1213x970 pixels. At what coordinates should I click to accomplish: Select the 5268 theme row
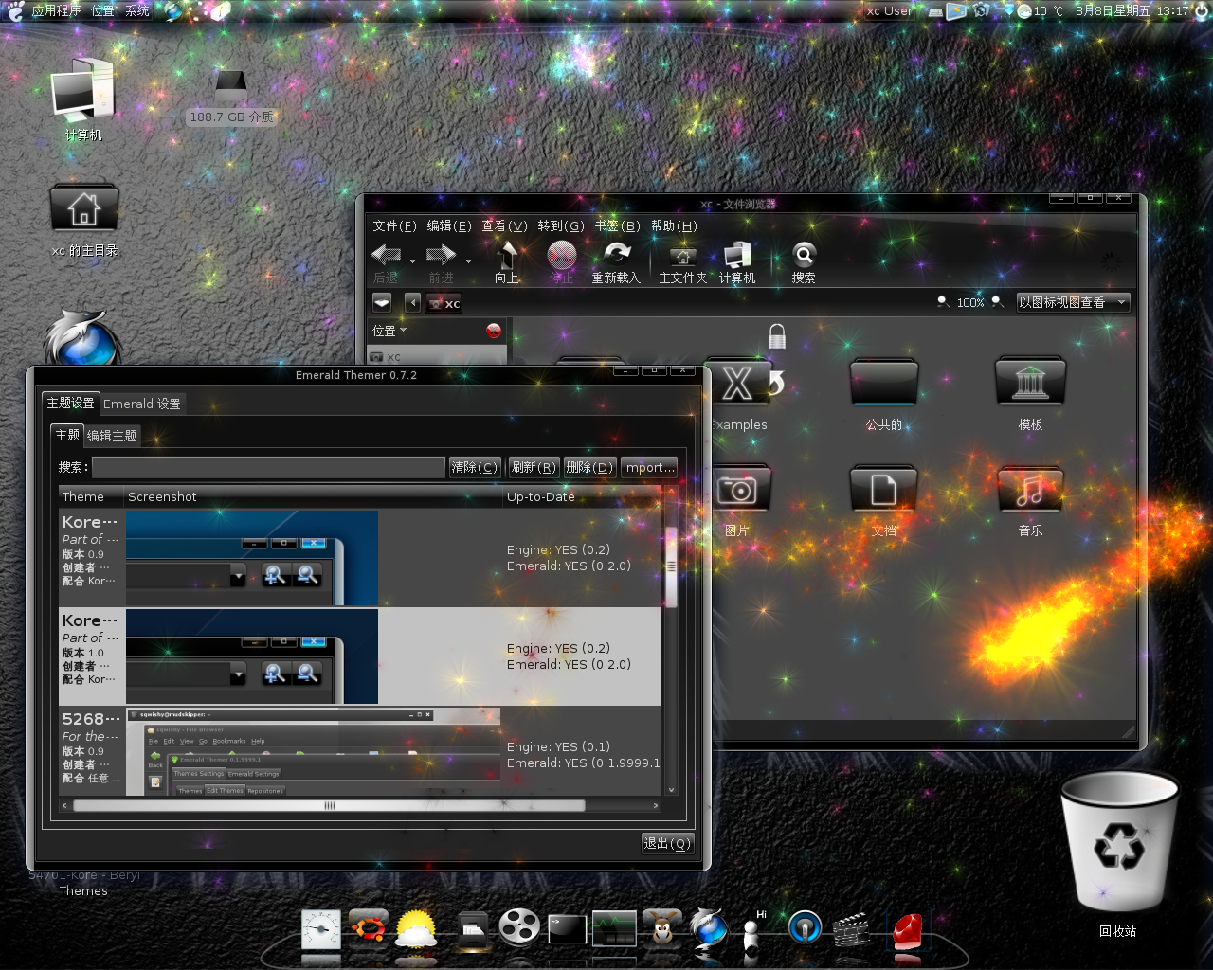click(x=360, y=751)
